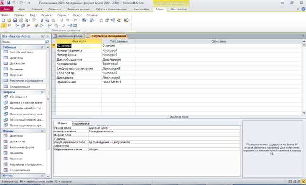Open the Данные о главном враче query
Viewport: 306px width, 185px height.
tap(26, 103)
